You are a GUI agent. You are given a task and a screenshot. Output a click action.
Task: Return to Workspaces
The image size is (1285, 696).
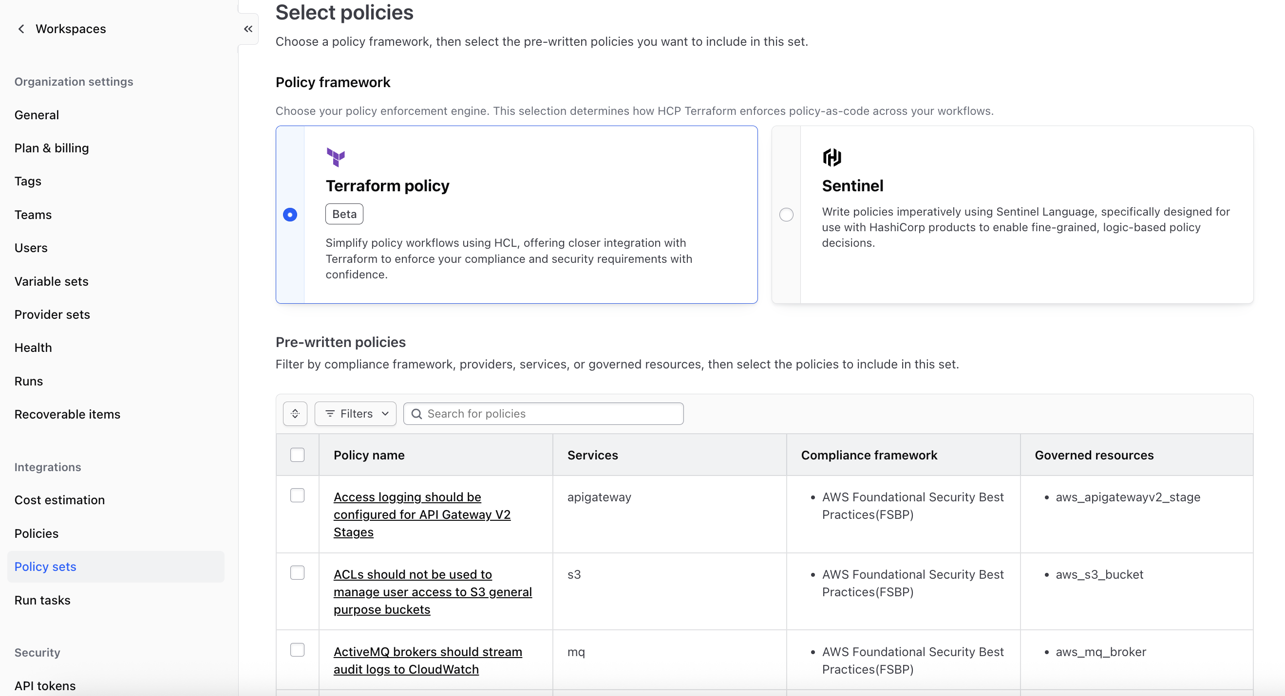coord(71,29)
